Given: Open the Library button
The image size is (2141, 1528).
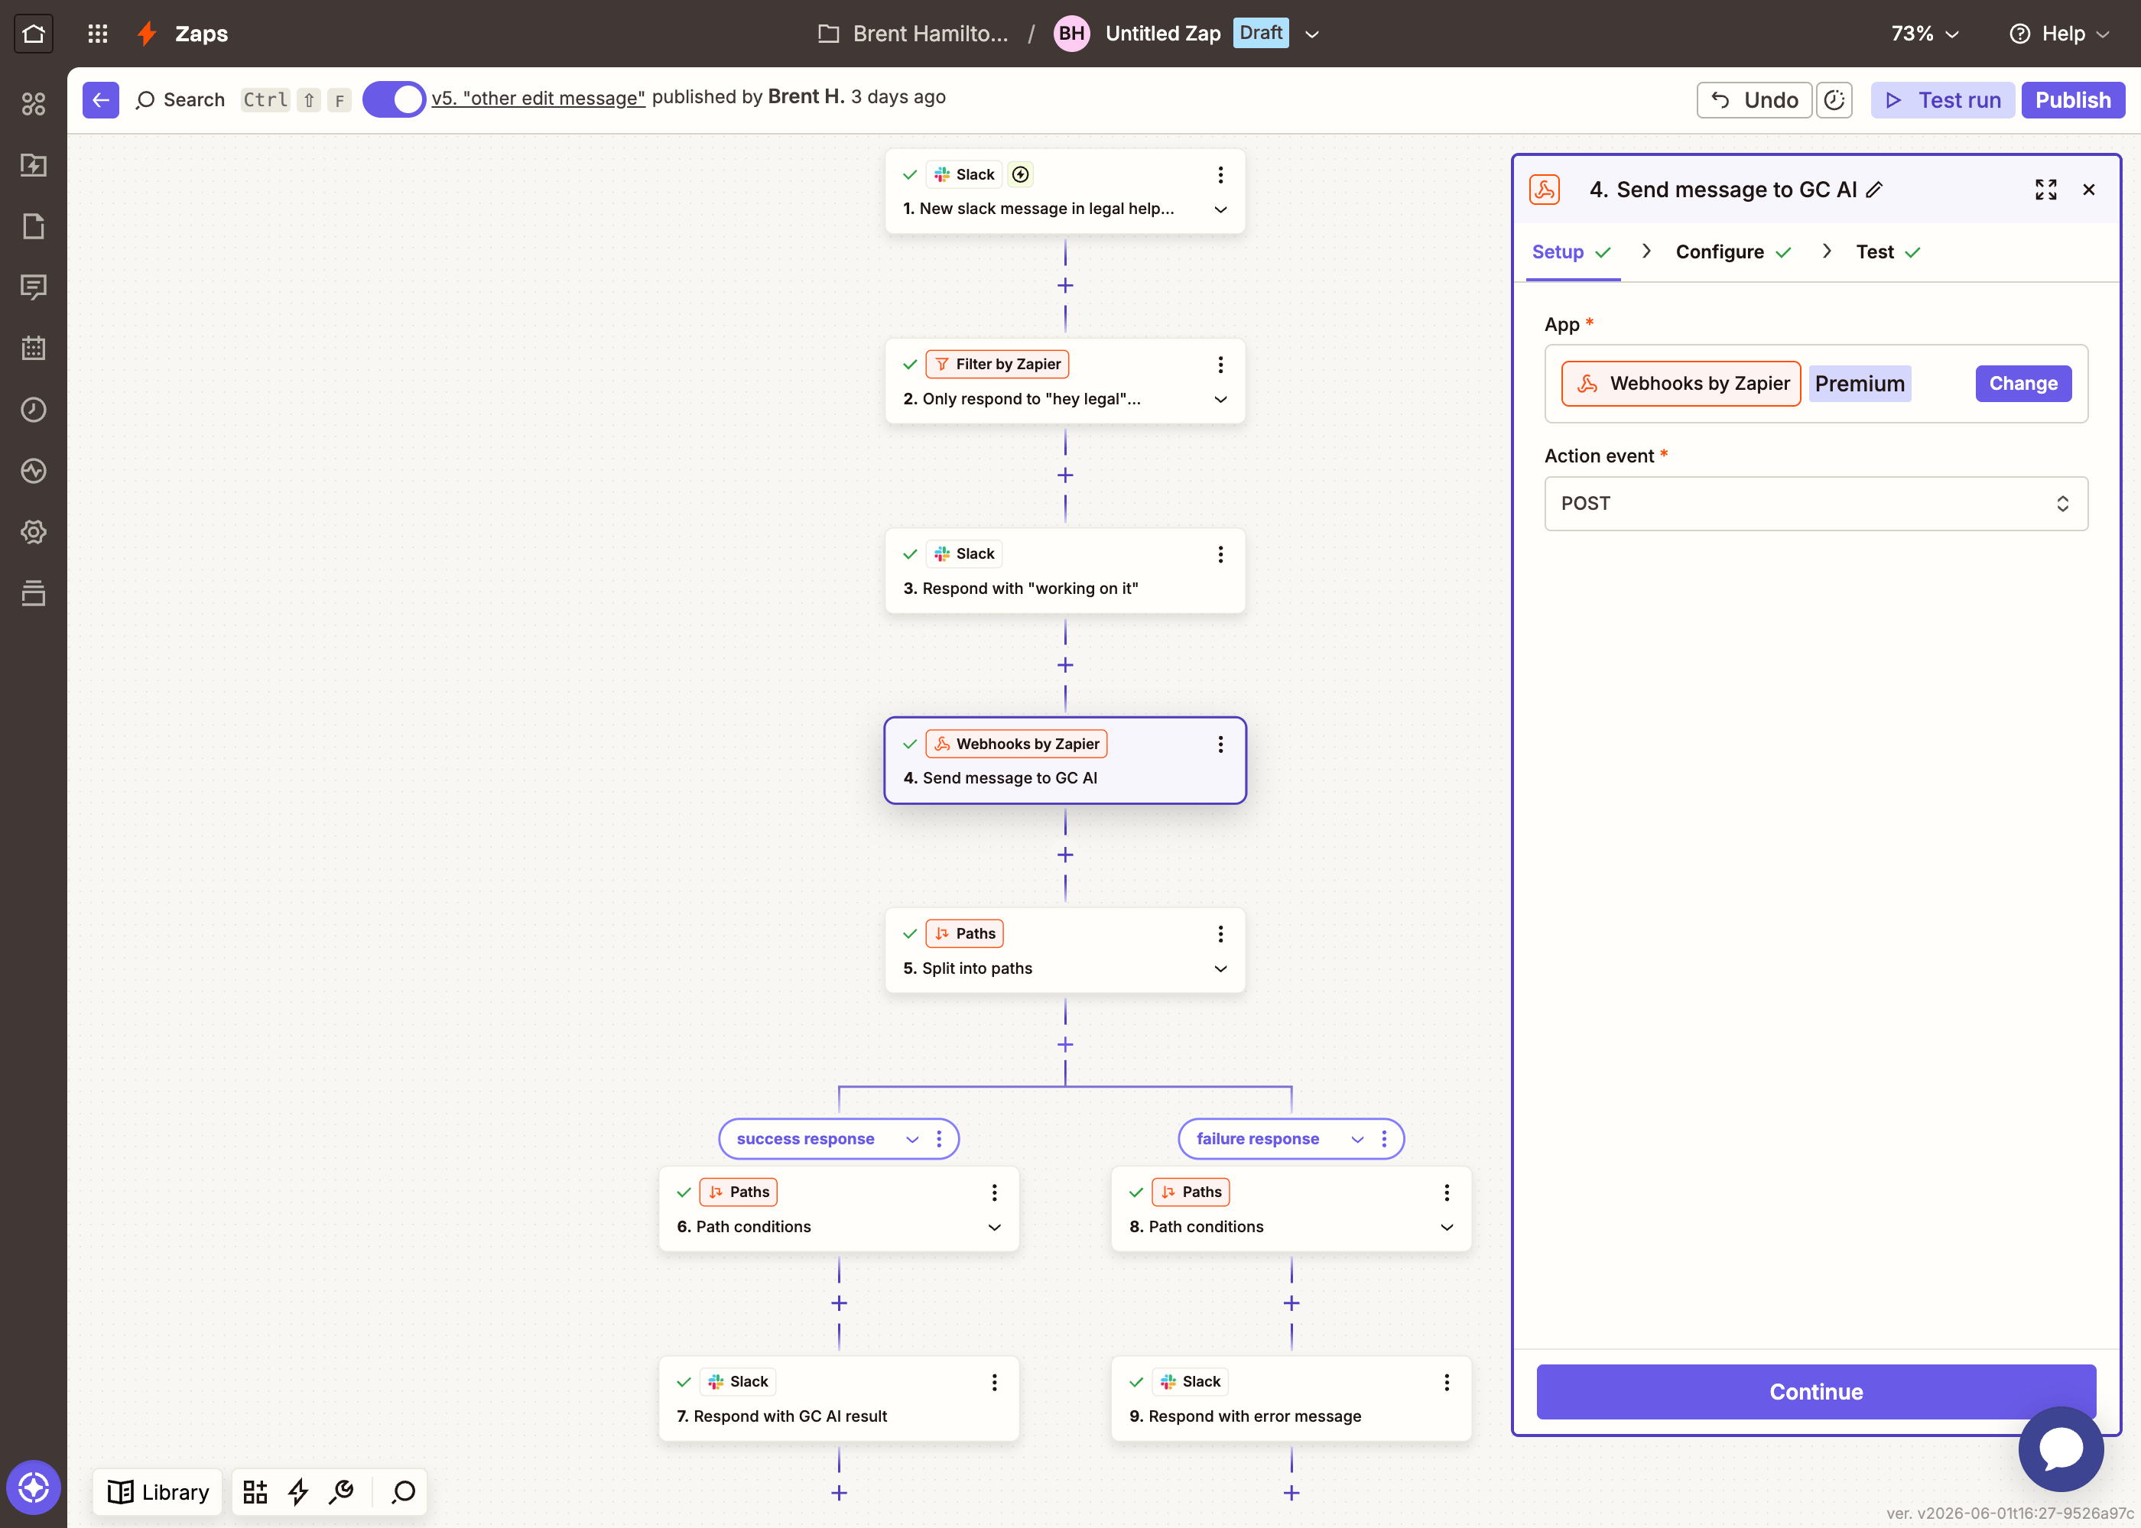Looking at the screenshot, I should coord(158,1491).
